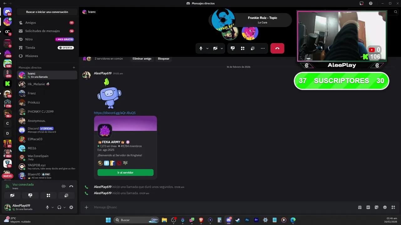
Task: Open emoji picker in message bar
Action: click(385, 207)
